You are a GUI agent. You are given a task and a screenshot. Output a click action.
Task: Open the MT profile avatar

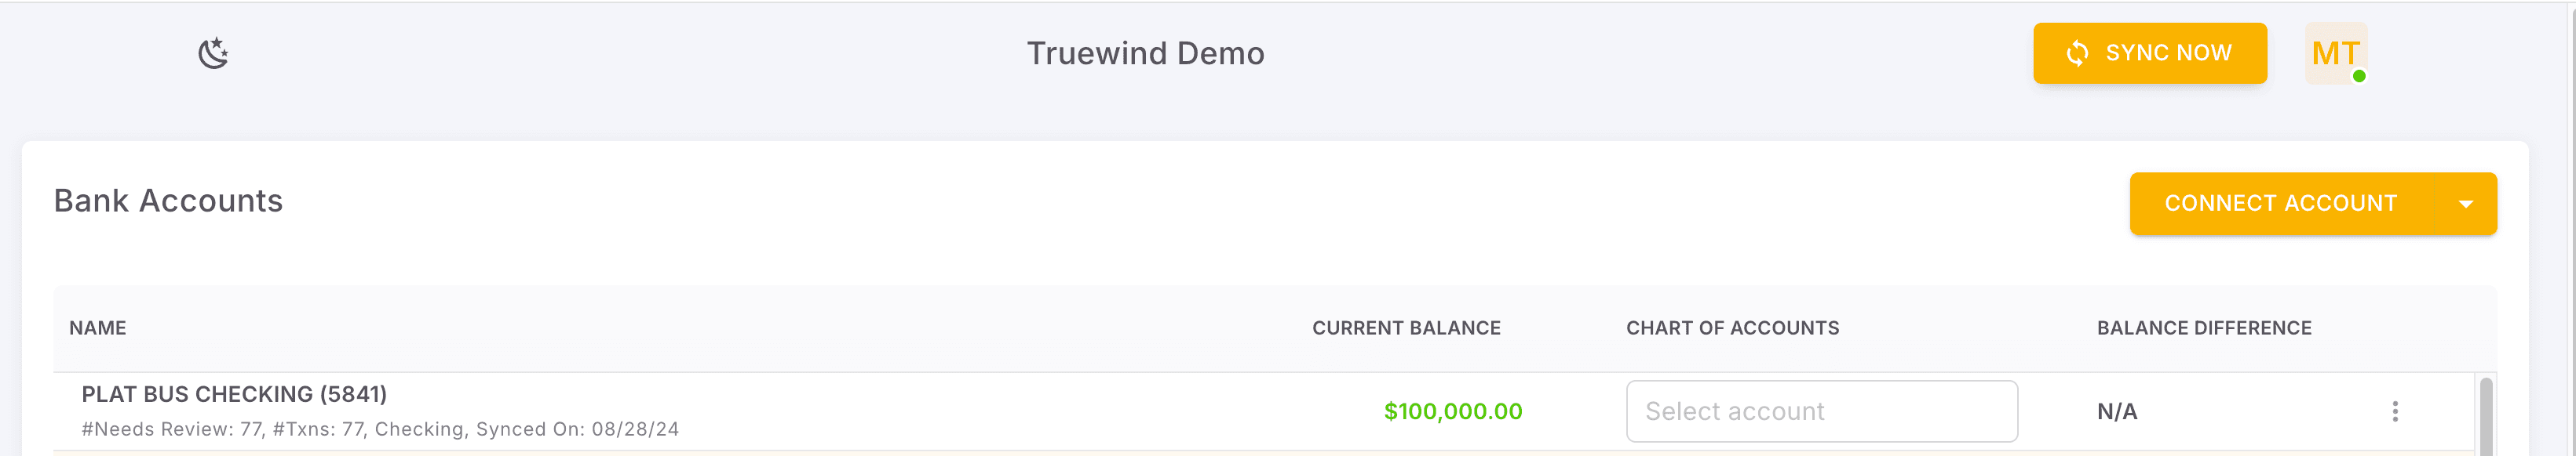click(2335, 52)
